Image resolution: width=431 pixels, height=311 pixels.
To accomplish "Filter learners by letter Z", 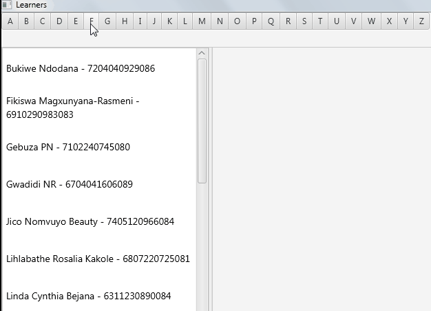I will [421, 21].
